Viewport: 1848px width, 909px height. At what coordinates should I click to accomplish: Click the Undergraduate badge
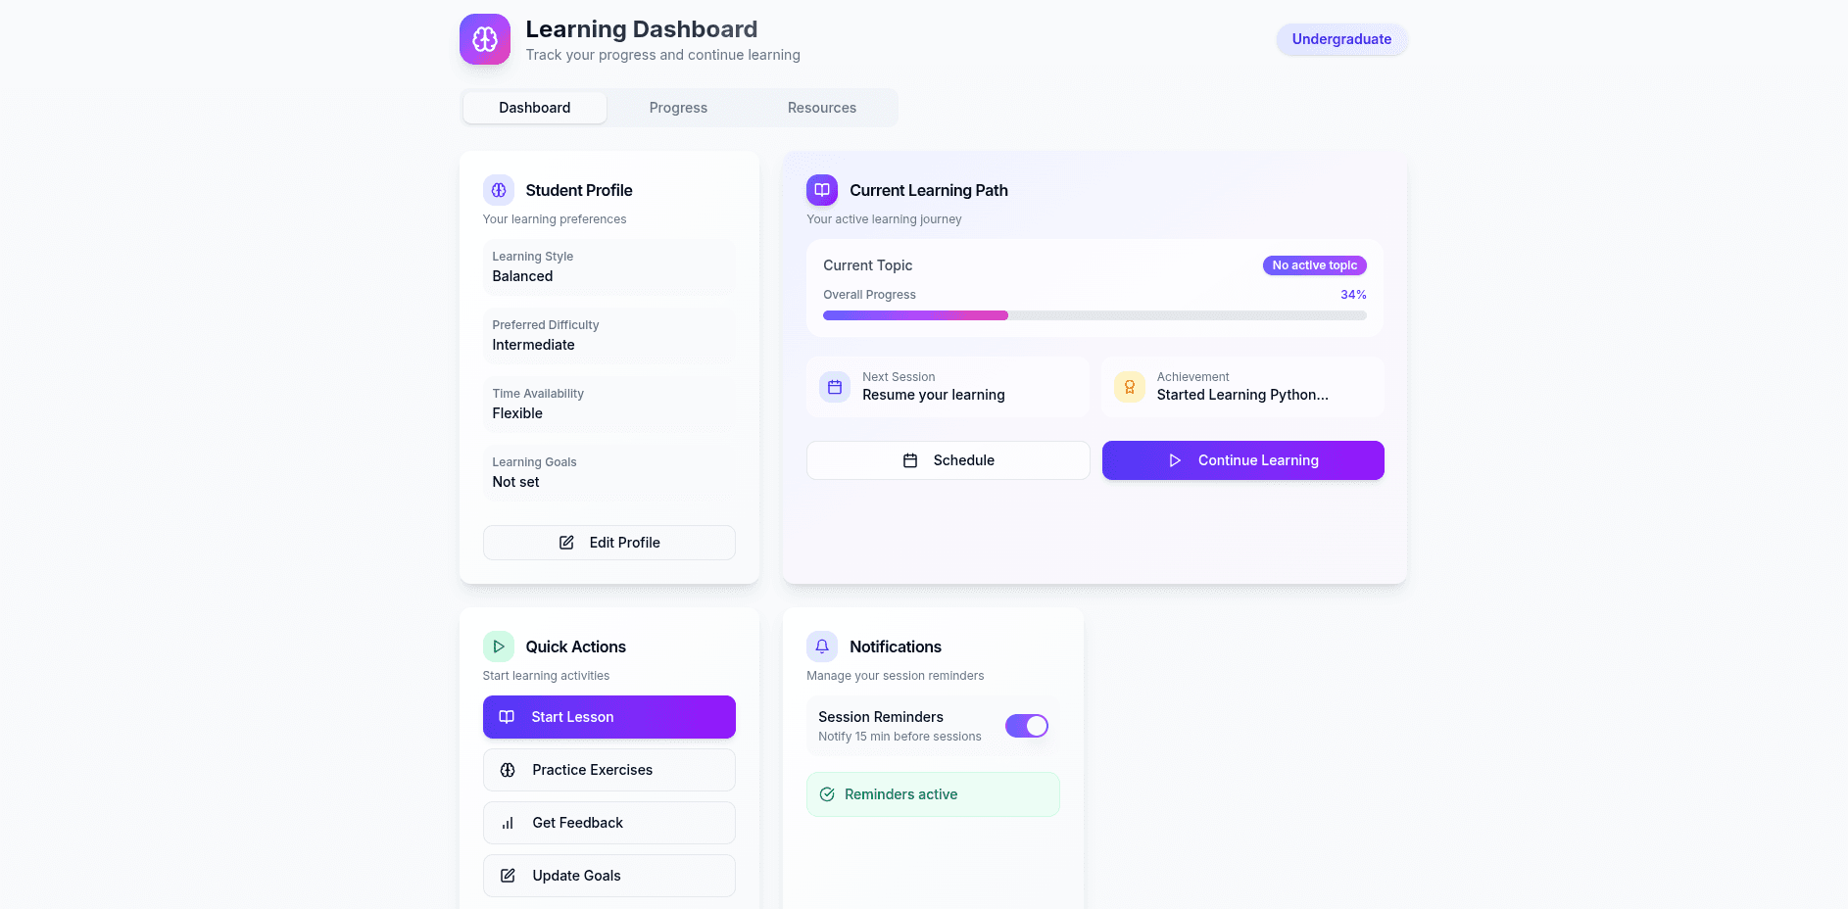click(x=1341, y=39)
